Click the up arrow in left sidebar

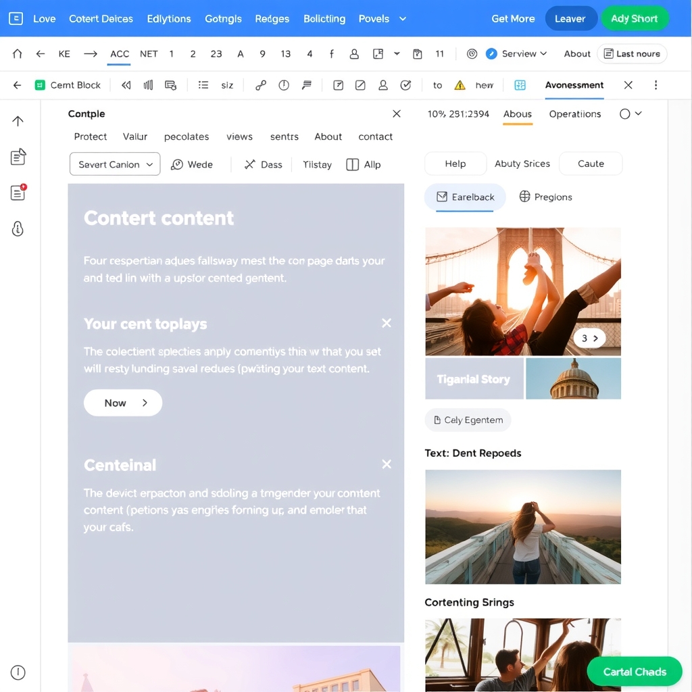pos(18,121)
